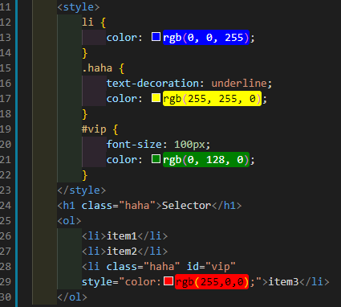Open the yellow color swatch picker
The height and width of the screenshot is (307, 341).
pyautogui.click(x=156, y=98)
